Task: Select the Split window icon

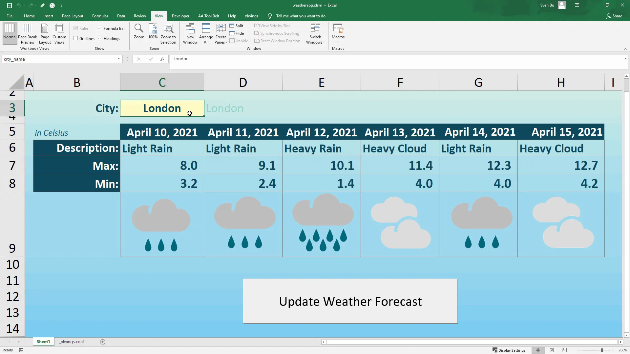Action: [237, 26]
